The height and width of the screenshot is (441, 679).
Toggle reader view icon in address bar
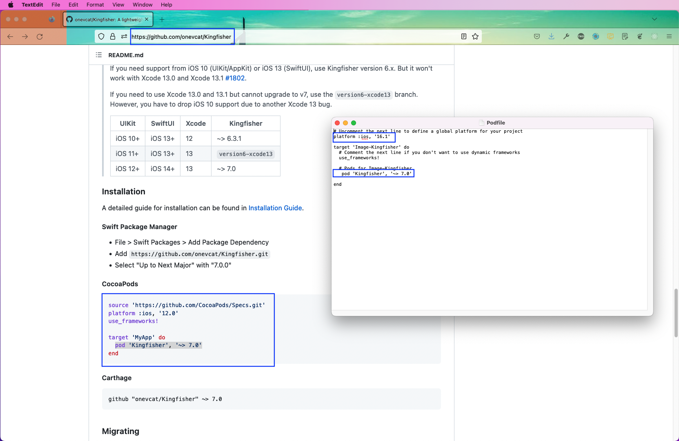(x=464, y=36)
